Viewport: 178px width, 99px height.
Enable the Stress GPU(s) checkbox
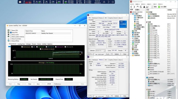(x=11, y=41)
